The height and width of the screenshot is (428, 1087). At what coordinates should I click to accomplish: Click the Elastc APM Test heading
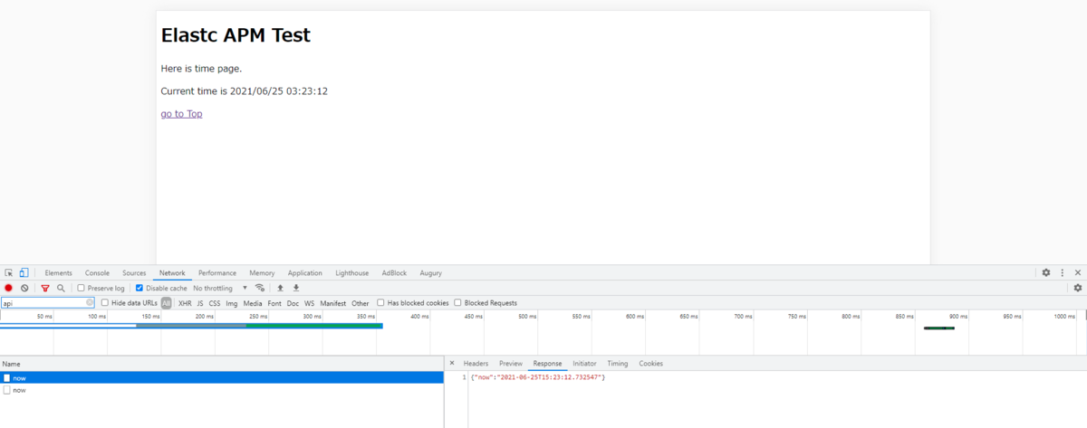point(236,35)
